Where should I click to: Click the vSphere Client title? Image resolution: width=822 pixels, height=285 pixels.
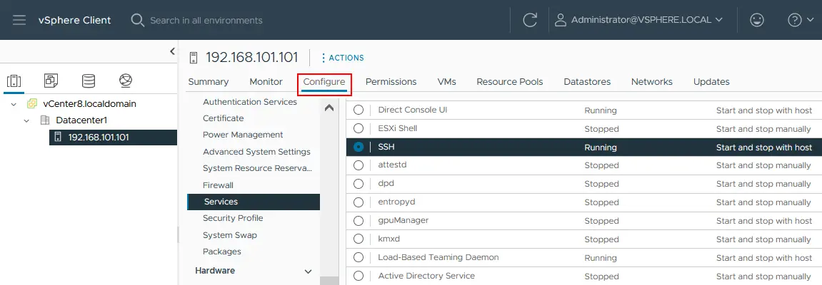pos(74,21)
